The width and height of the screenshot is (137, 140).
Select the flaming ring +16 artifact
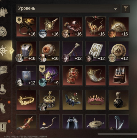point(26,27)
